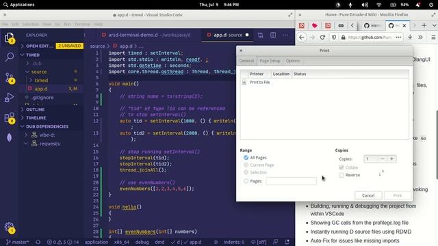Open the system volume indicator
The image size is (438, 246).
(365, 5)
